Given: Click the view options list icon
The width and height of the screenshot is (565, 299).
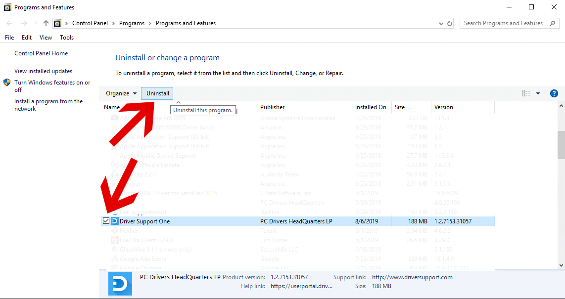Looking at the screenshot, I should pos(526,93).
